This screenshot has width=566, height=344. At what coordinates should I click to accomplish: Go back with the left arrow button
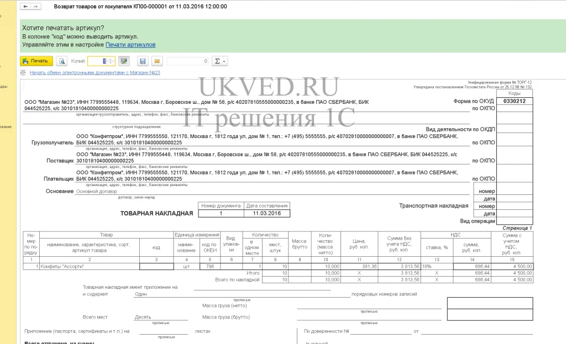pyautogui.click(x=25, y=7)
